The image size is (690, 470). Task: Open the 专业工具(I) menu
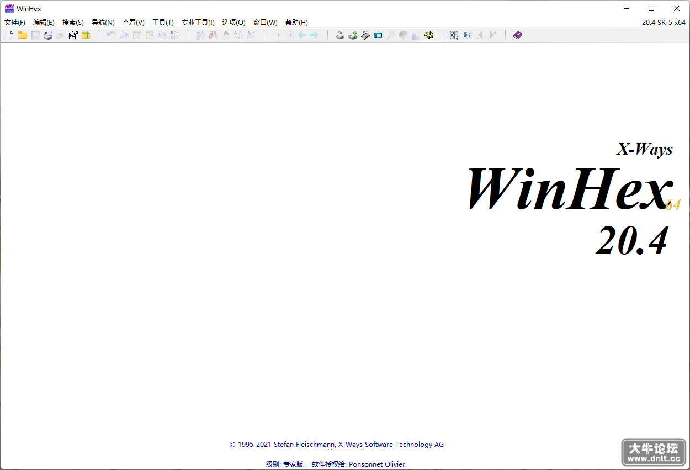point(198,23)
